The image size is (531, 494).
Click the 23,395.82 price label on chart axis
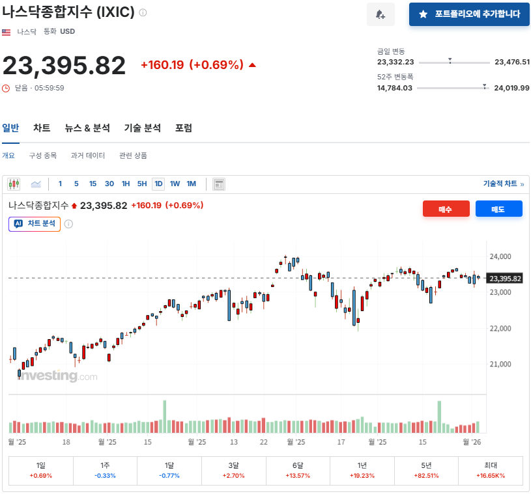point(505,279)
